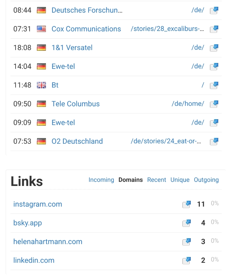
Task: Open external link icon beside bsky.app
Action: 186,223
